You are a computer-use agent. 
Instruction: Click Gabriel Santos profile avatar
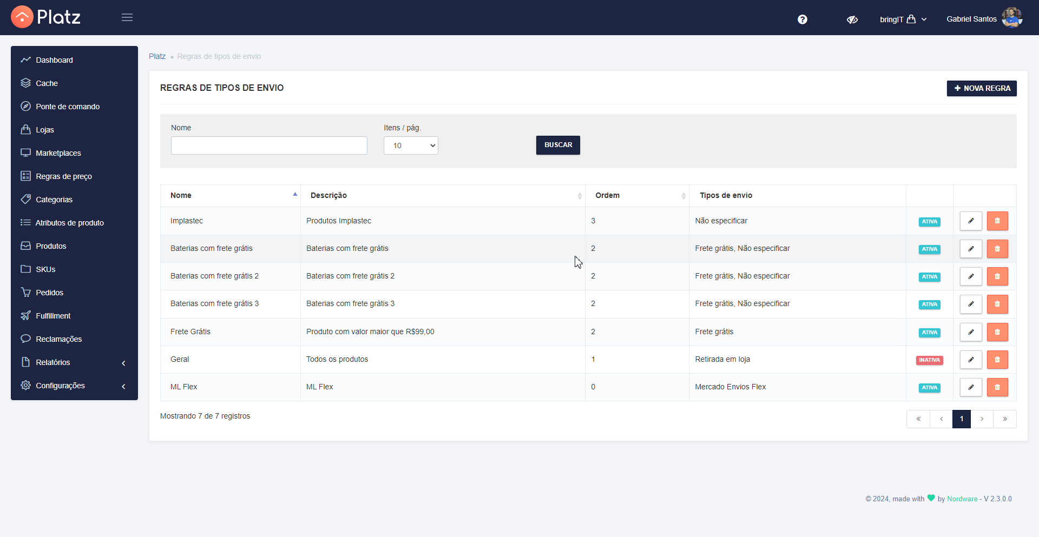(x=1012, y=18)
